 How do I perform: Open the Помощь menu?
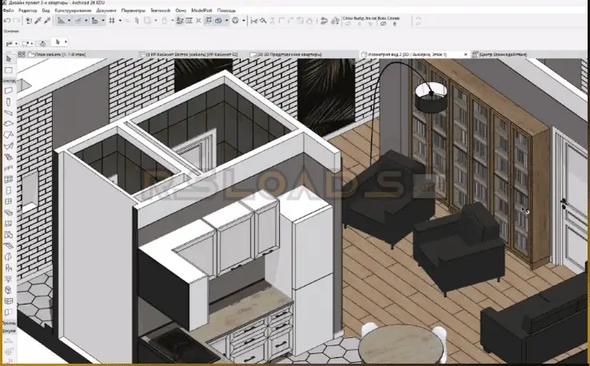pyautogui.click(x=226, y=10)
